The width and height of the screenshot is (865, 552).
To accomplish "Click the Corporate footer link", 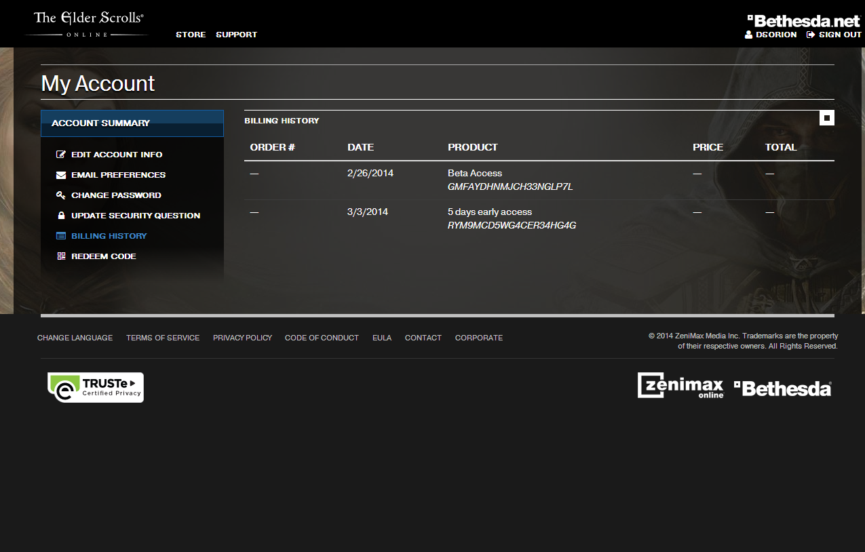I will coord(479,338).
